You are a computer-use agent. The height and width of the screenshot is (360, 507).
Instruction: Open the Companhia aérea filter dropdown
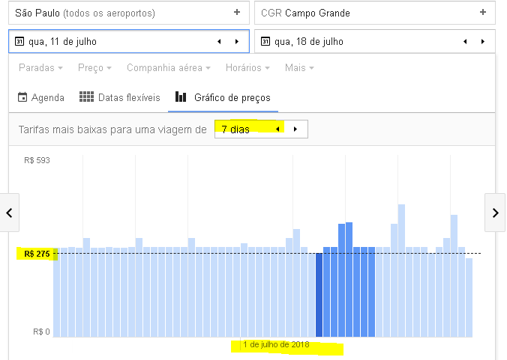coord(169,68)
